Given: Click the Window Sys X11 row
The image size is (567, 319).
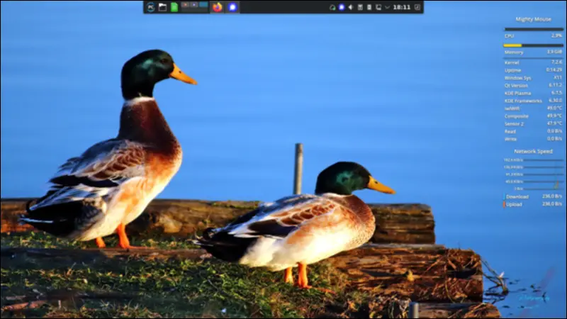Looking at the screenshot, I should (x=534, y=78).
